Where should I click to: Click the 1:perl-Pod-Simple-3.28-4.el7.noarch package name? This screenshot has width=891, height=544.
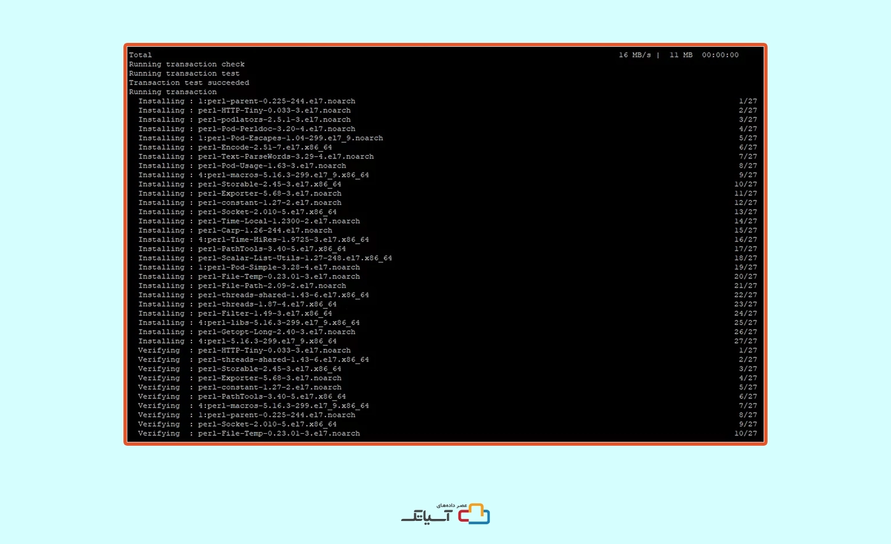279,268
